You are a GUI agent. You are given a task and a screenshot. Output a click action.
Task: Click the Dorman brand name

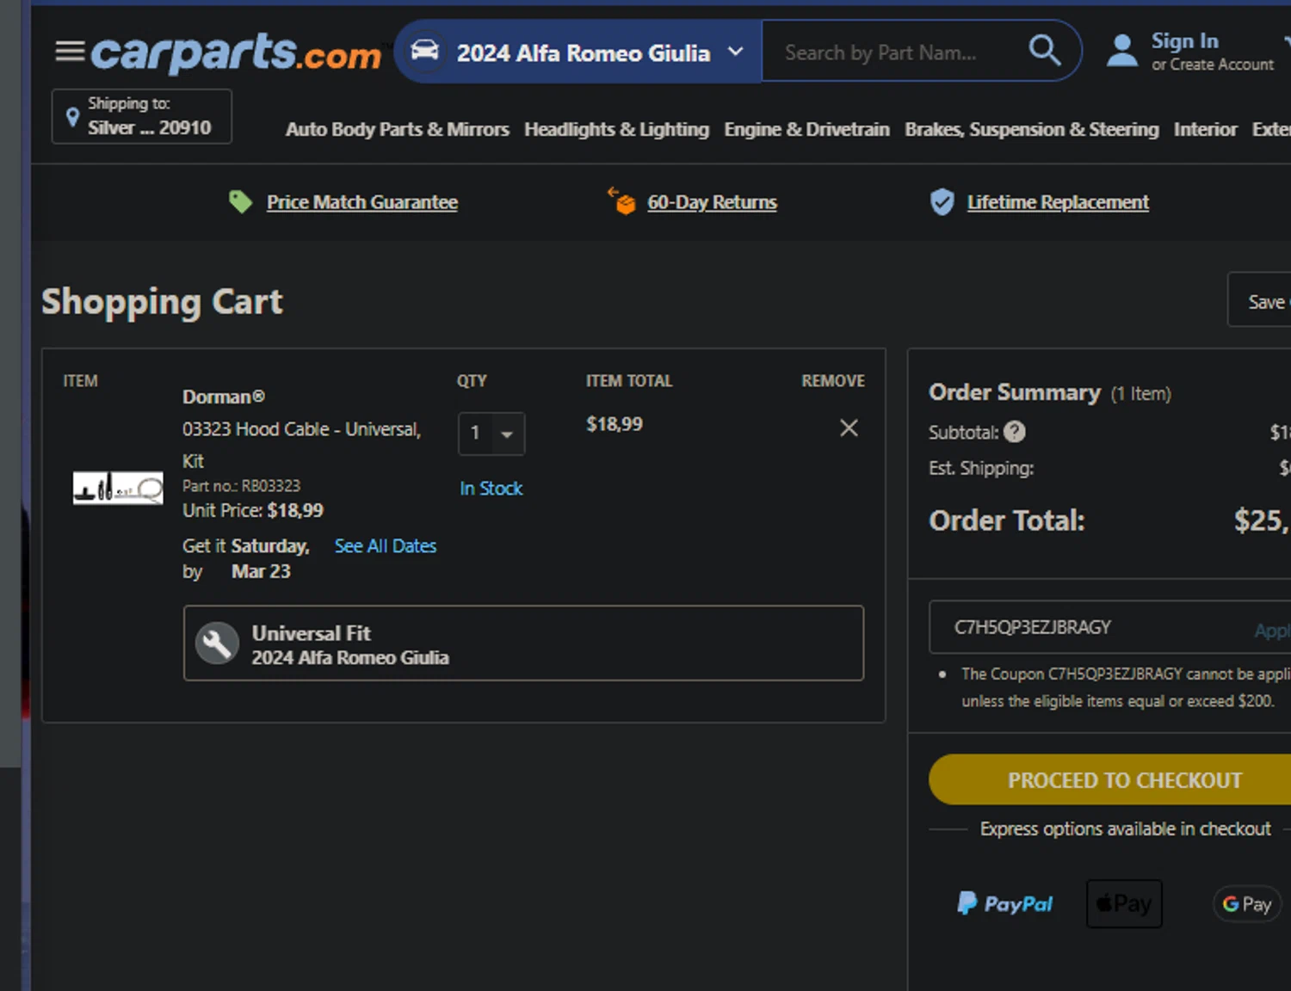pos(223,397)
